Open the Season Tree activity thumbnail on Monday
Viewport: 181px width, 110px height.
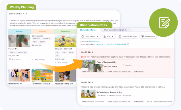[x=19, y=41]
